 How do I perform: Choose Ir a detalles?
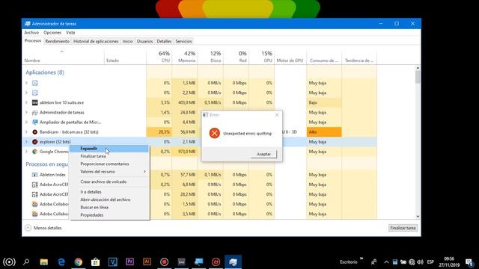[x=109, y=192]
